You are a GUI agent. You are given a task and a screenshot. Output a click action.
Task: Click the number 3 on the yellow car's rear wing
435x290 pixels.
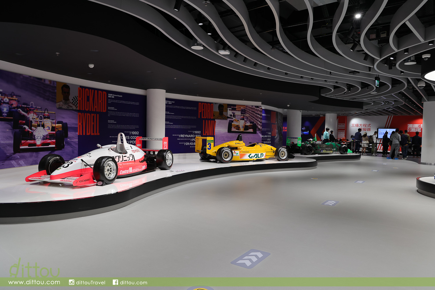[209, 146]
